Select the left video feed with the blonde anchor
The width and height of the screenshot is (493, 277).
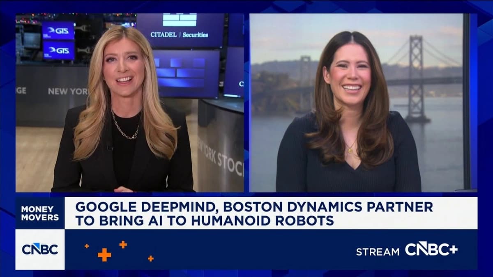pyautogui.click(x=129, y=103)
